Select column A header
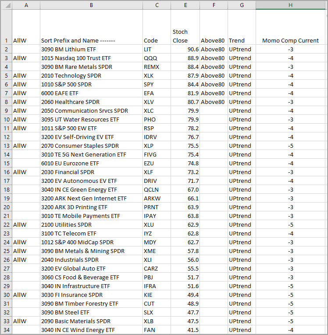Image resolution: width=328 pixels, height=335 pixels. tap(26, 5)
